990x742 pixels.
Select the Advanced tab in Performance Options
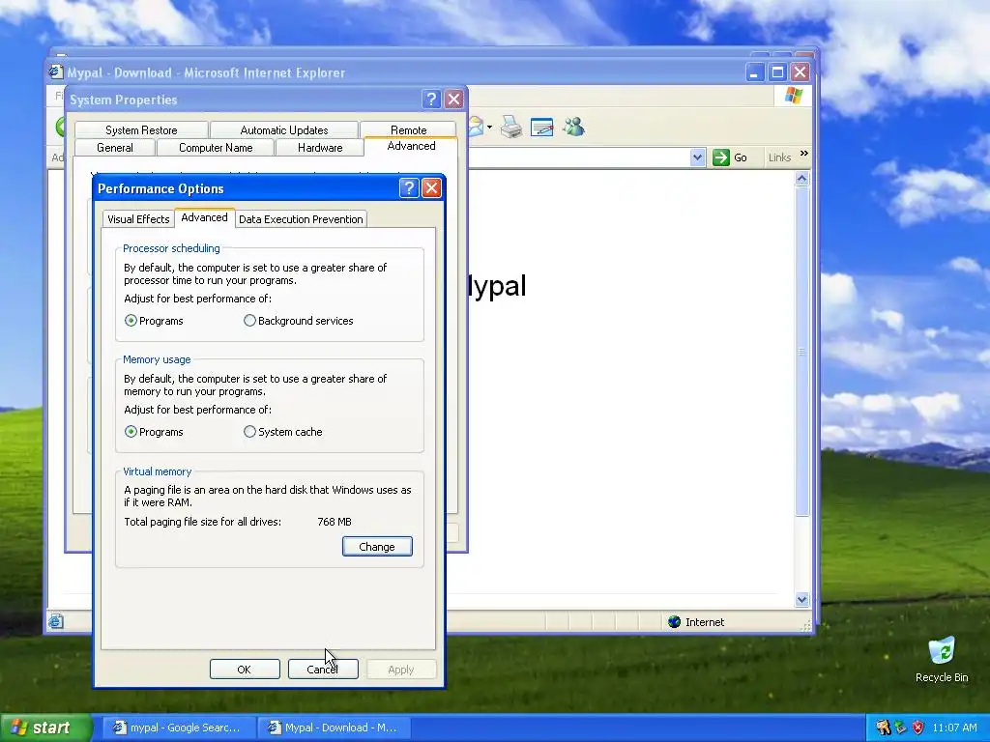[204, 217]
